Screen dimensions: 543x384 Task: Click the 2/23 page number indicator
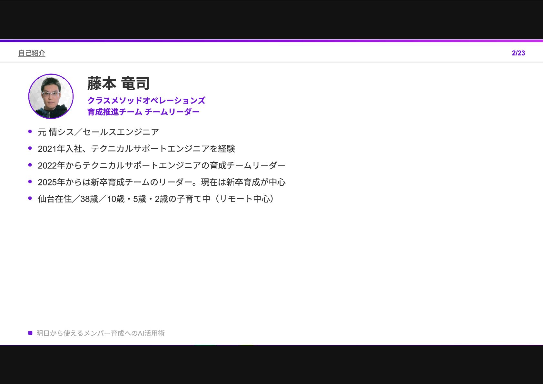point(518,53)
